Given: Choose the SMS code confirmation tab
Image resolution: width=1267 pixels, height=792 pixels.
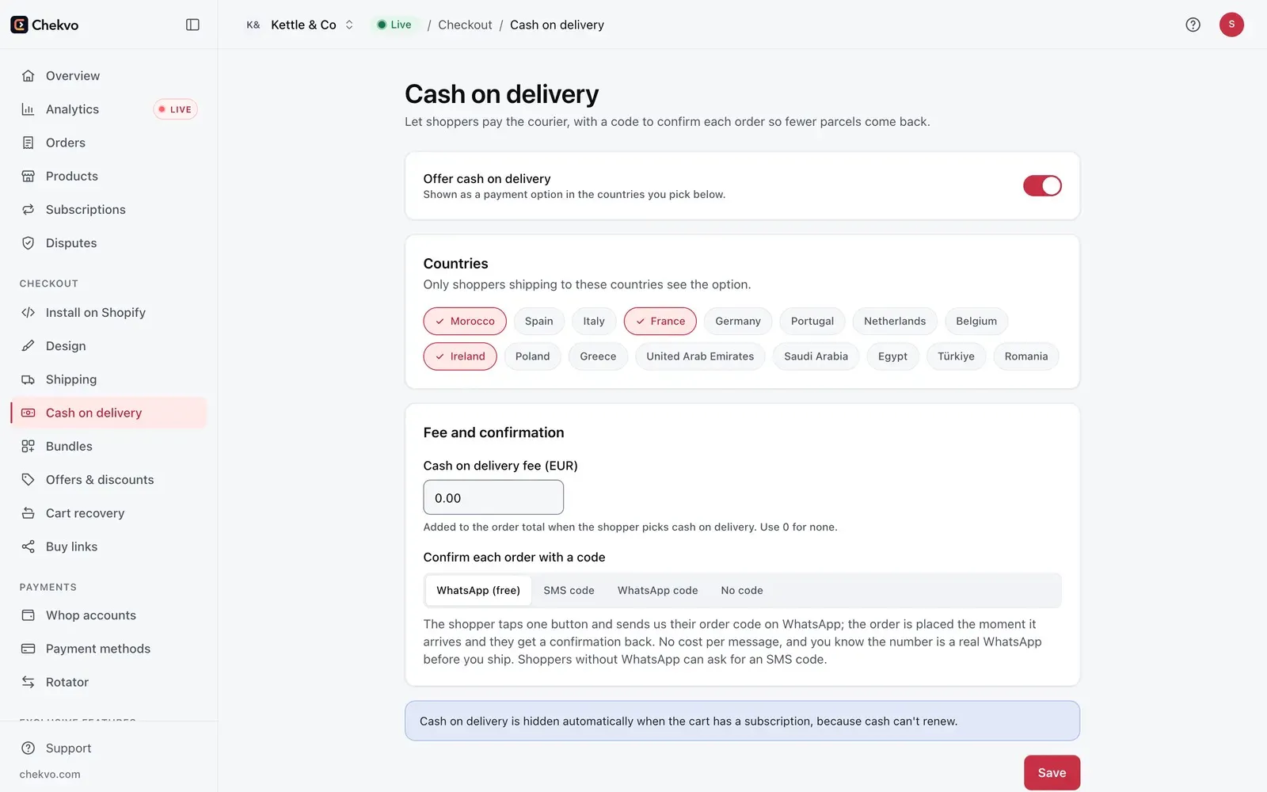Looking at the screenshot, I should pos(569,591).
